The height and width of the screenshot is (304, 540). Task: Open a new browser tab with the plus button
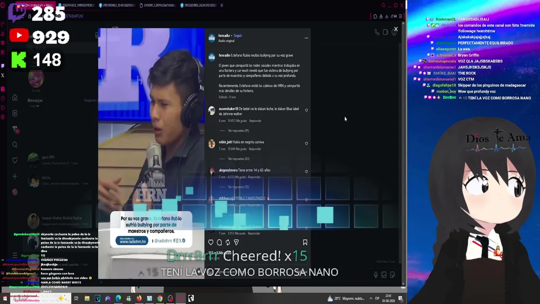(x=221, y=5)
